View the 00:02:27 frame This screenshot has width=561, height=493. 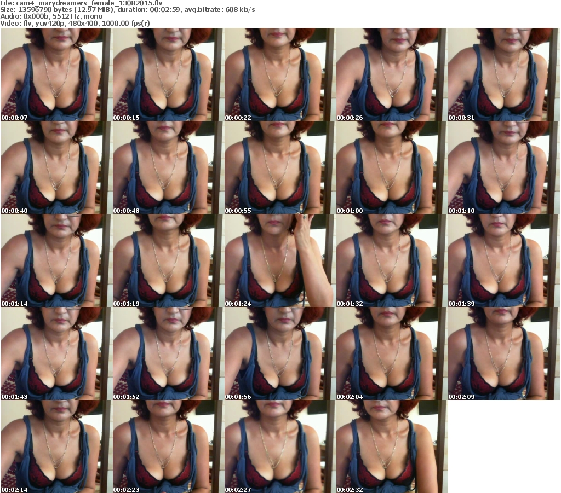point(280,446)
